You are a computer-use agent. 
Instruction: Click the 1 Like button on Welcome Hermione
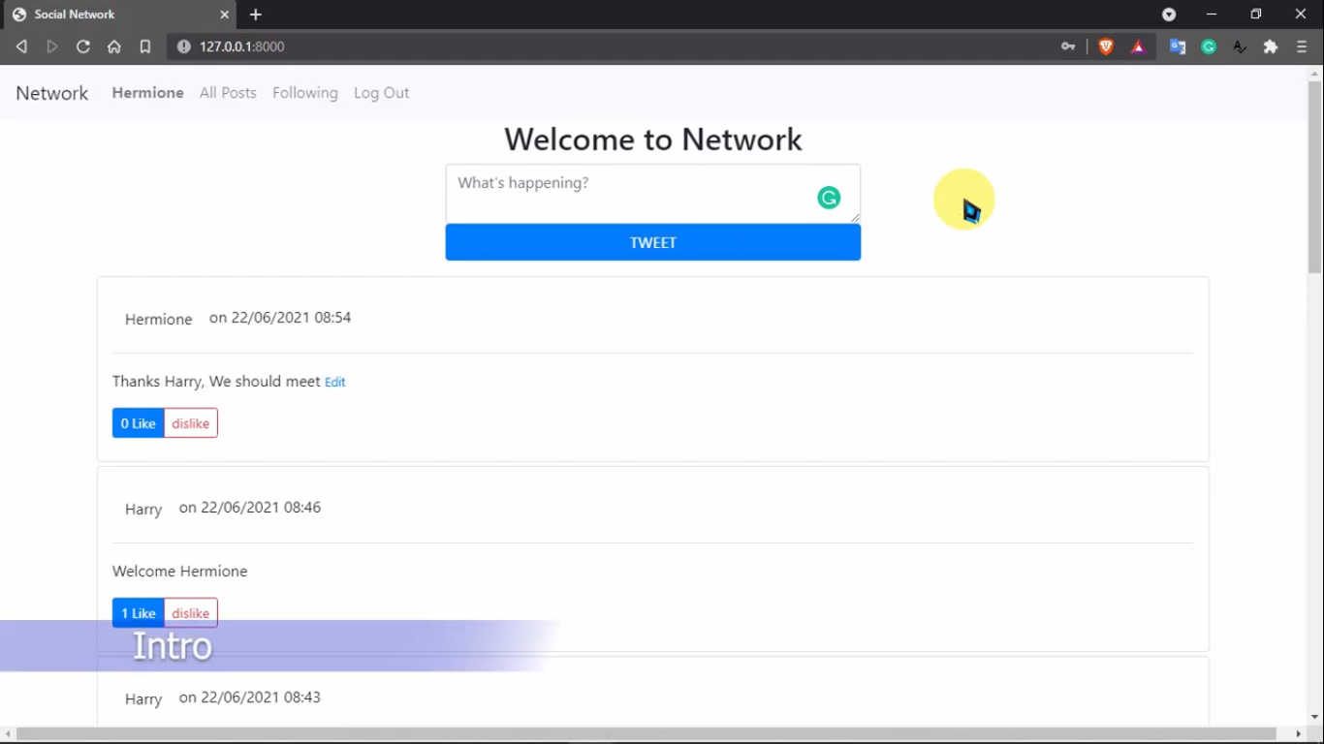point(139,613)
